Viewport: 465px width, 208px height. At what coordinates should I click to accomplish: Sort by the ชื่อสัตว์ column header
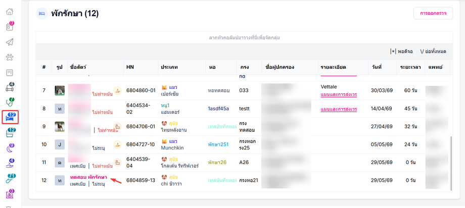tap(96, 67)
